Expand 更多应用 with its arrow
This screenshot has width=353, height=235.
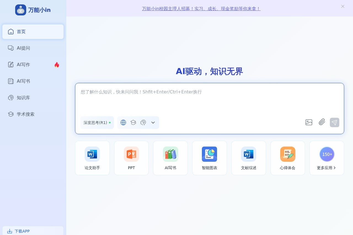pos(327,168)
